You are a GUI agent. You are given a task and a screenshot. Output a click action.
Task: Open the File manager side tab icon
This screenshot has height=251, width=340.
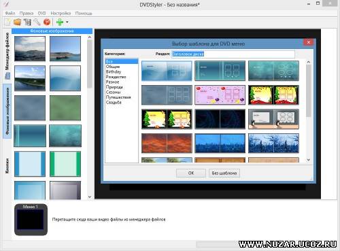click(x=7, y=76)
